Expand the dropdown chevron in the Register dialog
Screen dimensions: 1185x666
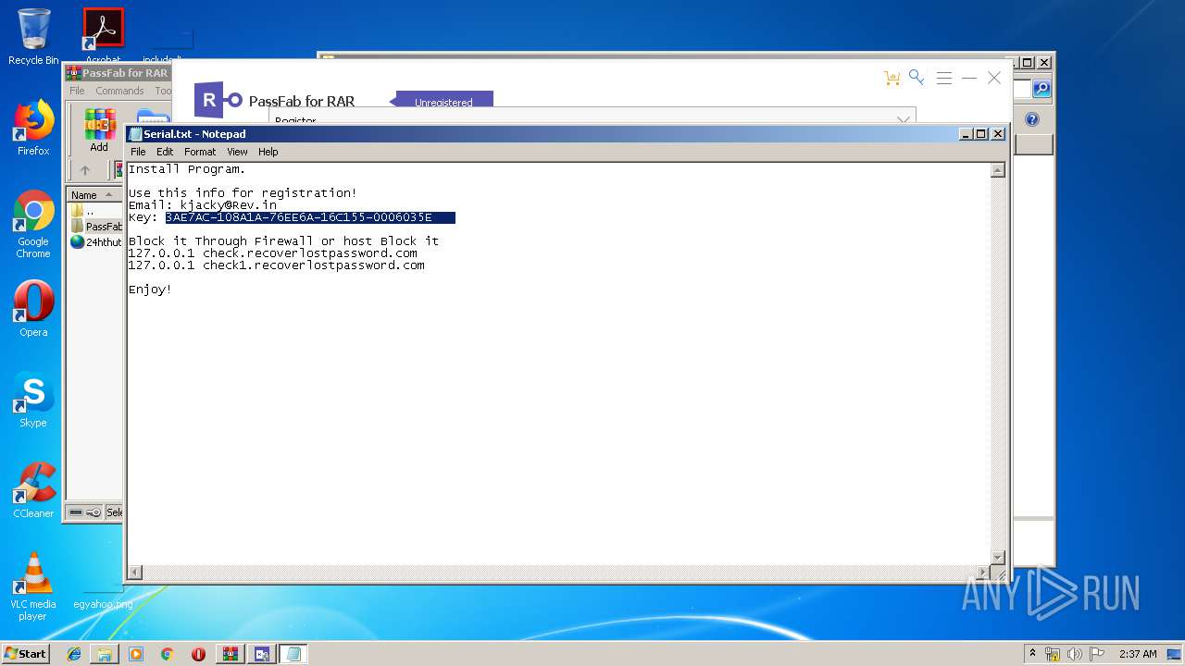pyautogui.click(x=904, y=119)
